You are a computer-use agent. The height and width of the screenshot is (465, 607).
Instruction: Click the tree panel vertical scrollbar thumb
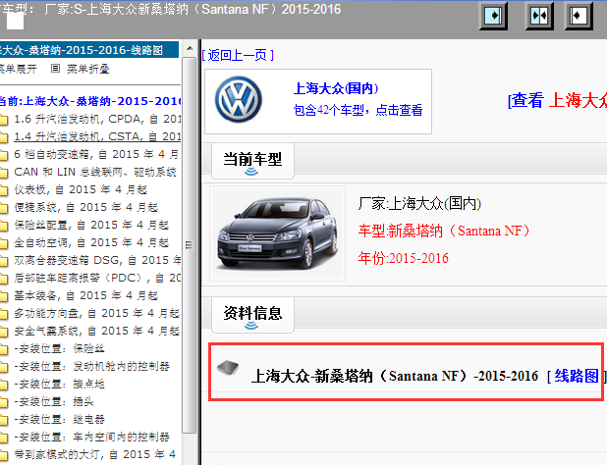[190, 244]
